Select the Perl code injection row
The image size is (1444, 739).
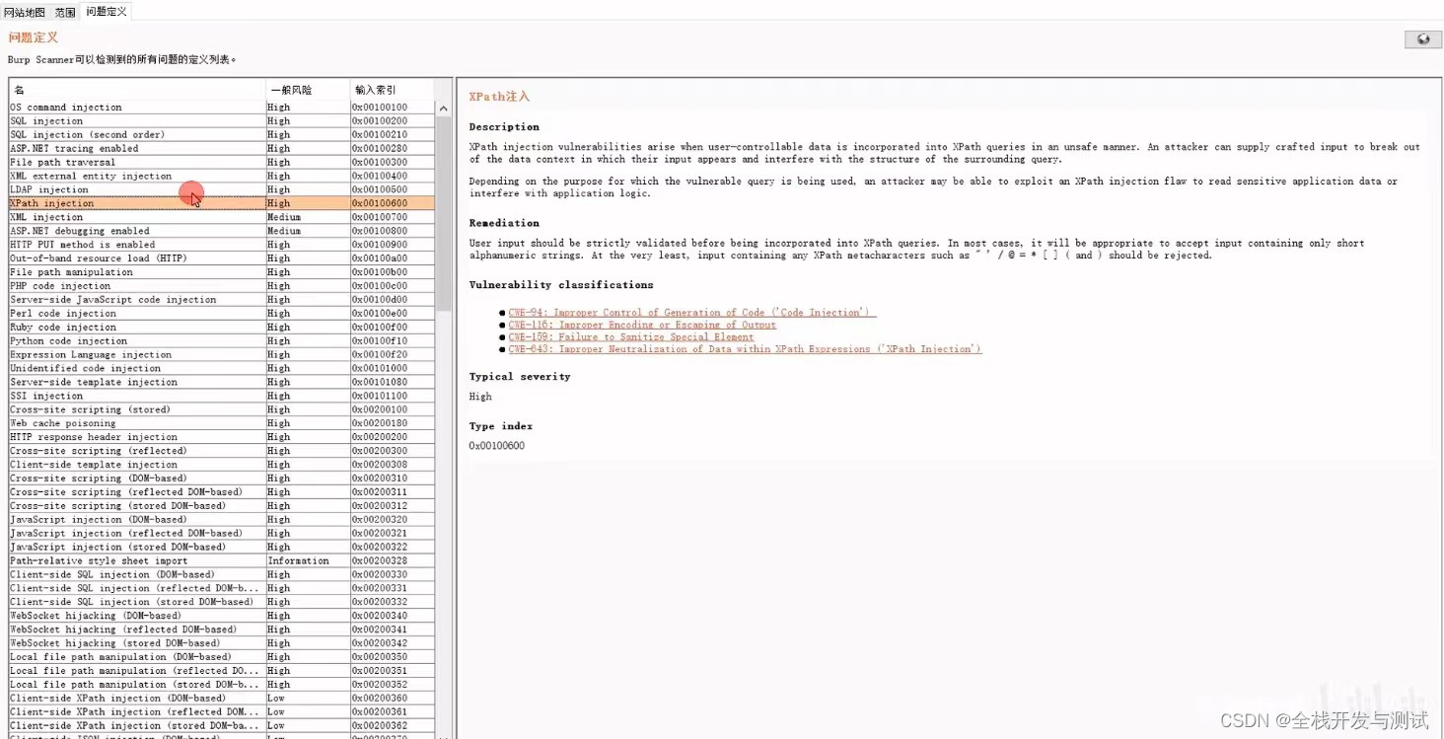pyautogui.click(x=222, y=314)
